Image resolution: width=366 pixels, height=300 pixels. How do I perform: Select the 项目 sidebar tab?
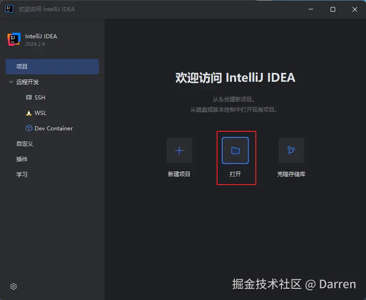click(x=52, y=66)
